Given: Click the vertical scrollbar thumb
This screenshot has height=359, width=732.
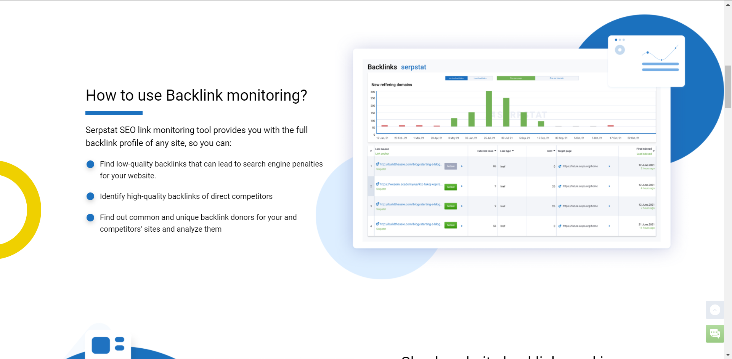Looking at the screenshot, I should [x=728, y=87].
